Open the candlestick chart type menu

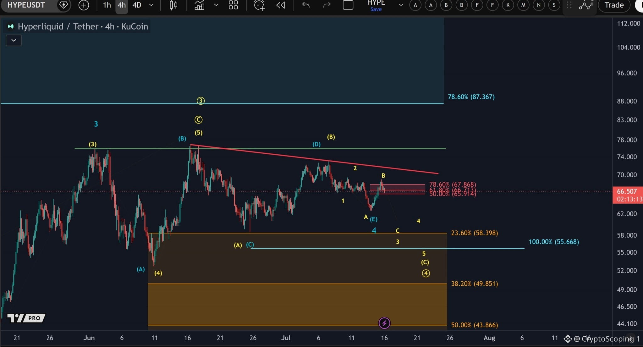click(x=173, y=5)
